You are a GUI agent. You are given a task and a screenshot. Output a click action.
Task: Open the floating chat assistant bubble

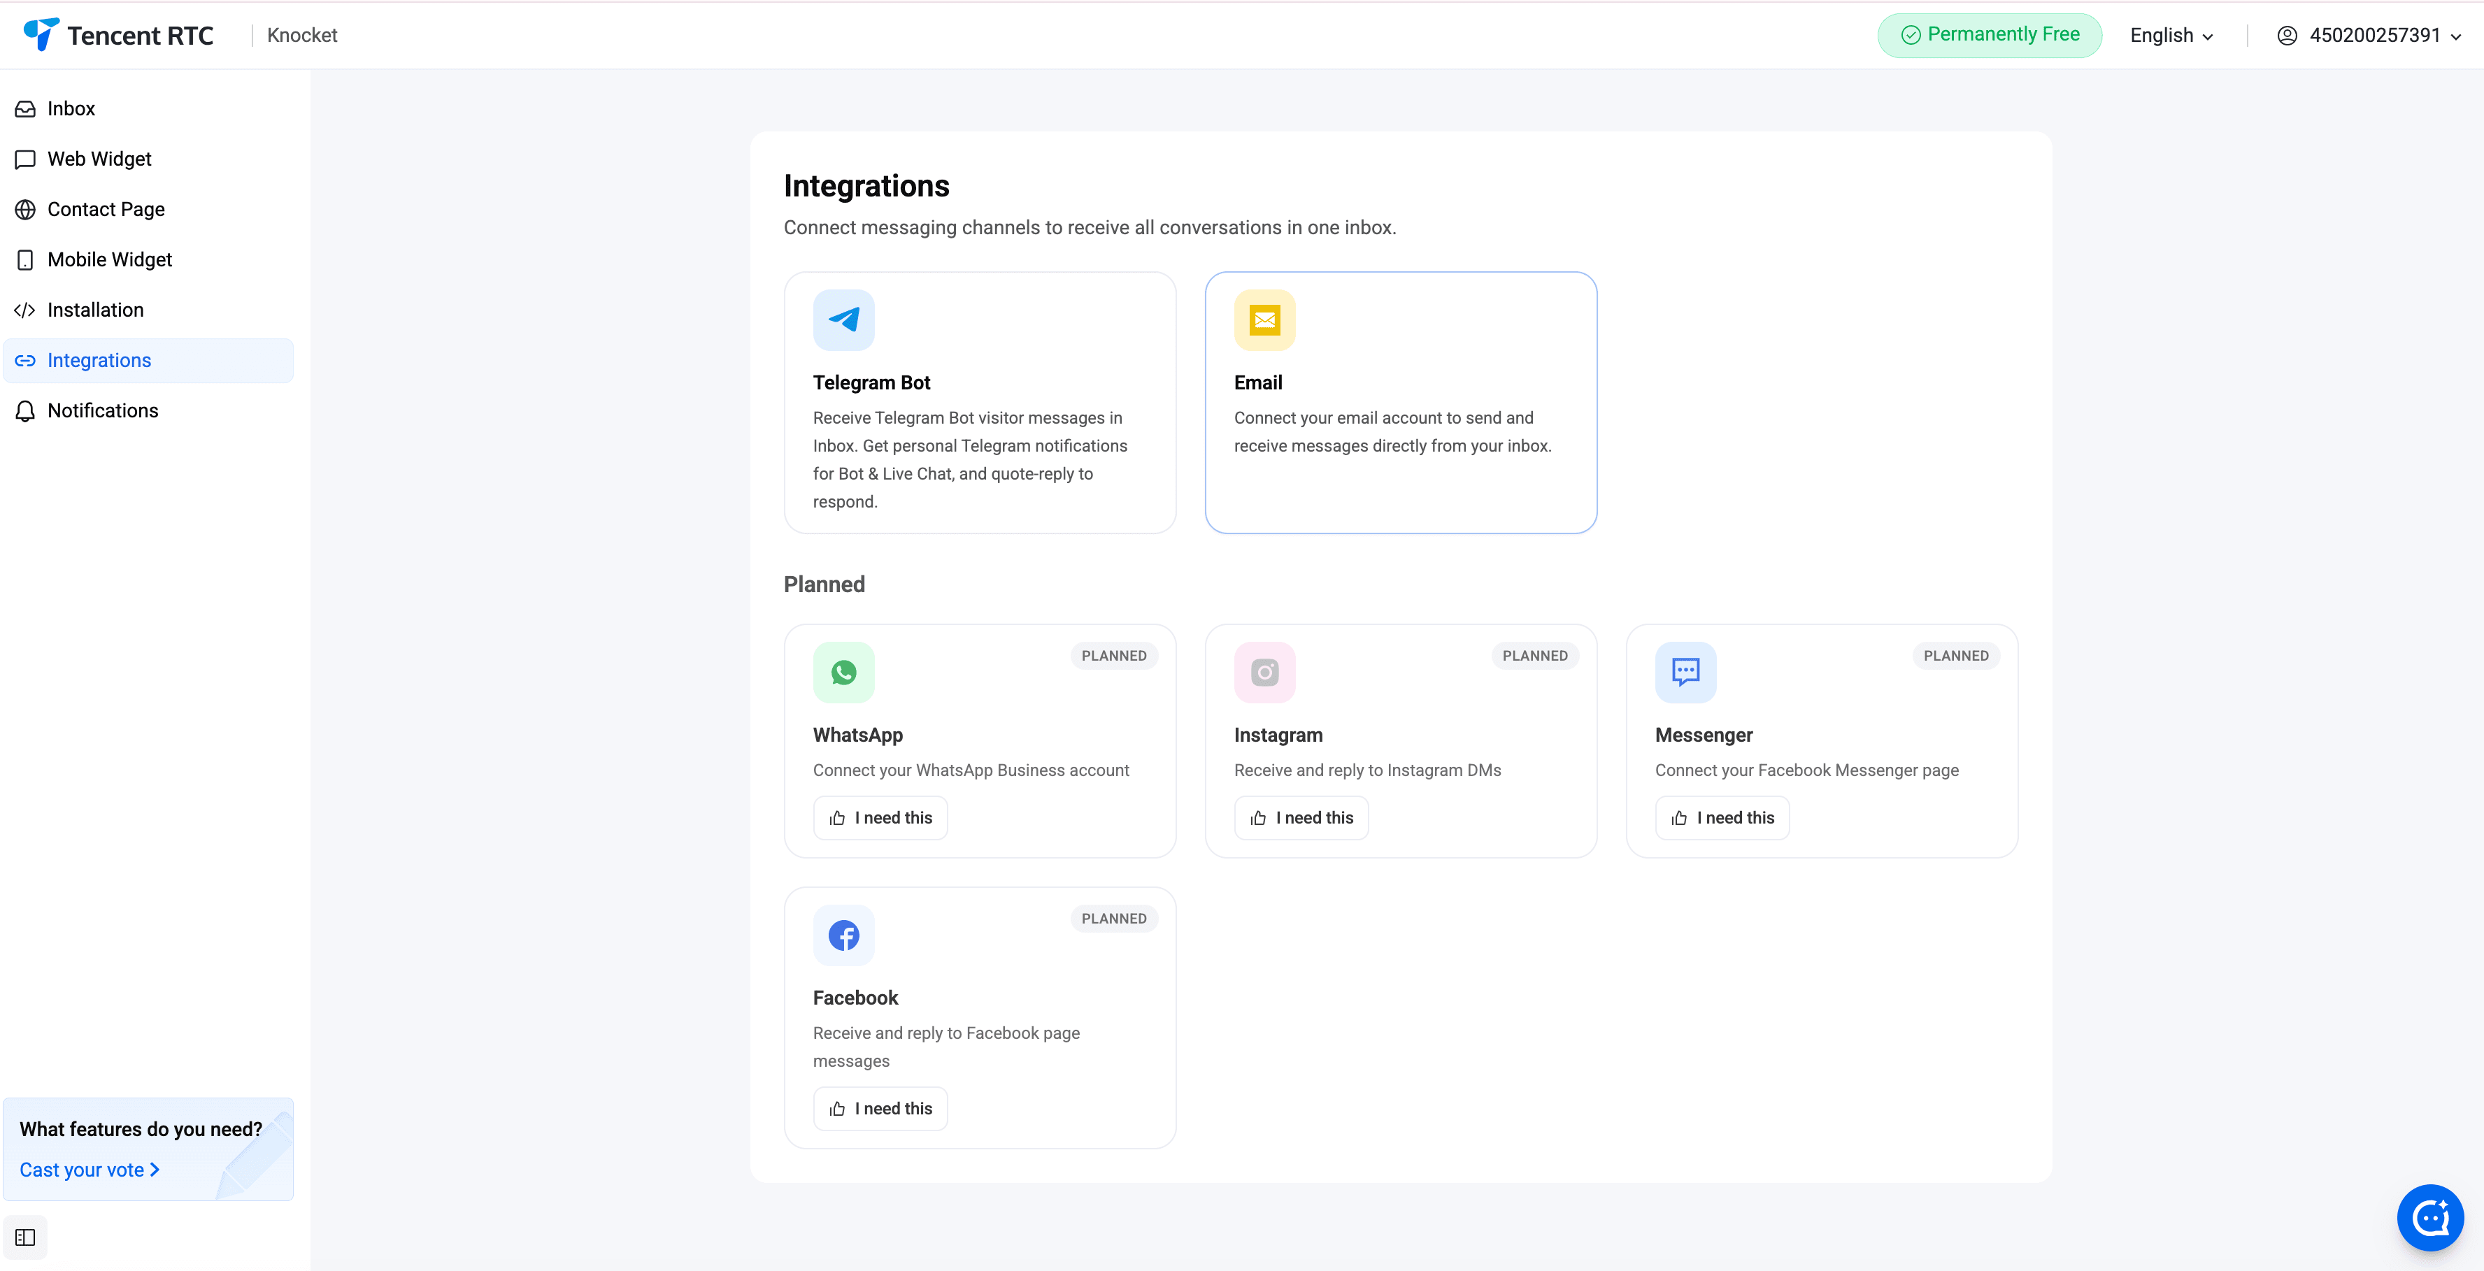[2430, 1217]
